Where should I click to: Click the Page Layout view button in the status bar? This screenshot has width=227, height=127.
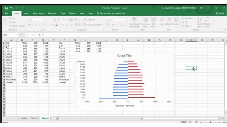tap(190, 122)
